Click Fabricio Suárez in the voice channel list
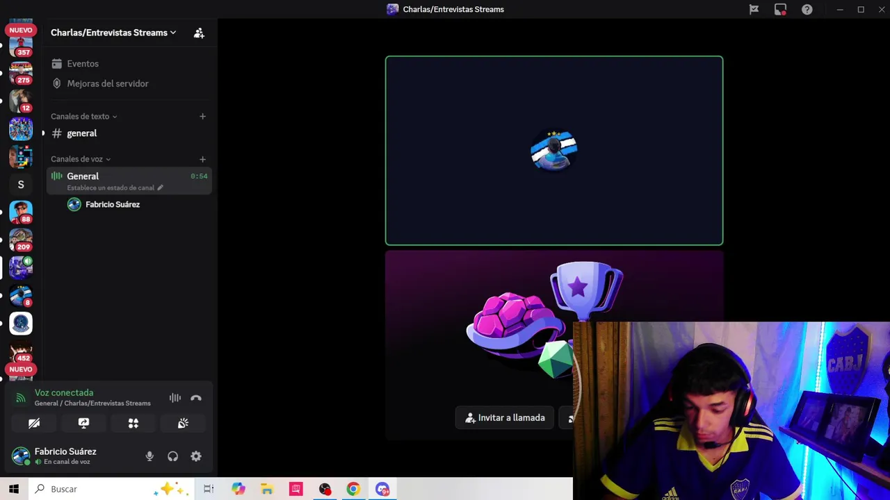Image resolution: width=890 pixels, height=500 pixels. pyautogui.click(x=113, y=204)
